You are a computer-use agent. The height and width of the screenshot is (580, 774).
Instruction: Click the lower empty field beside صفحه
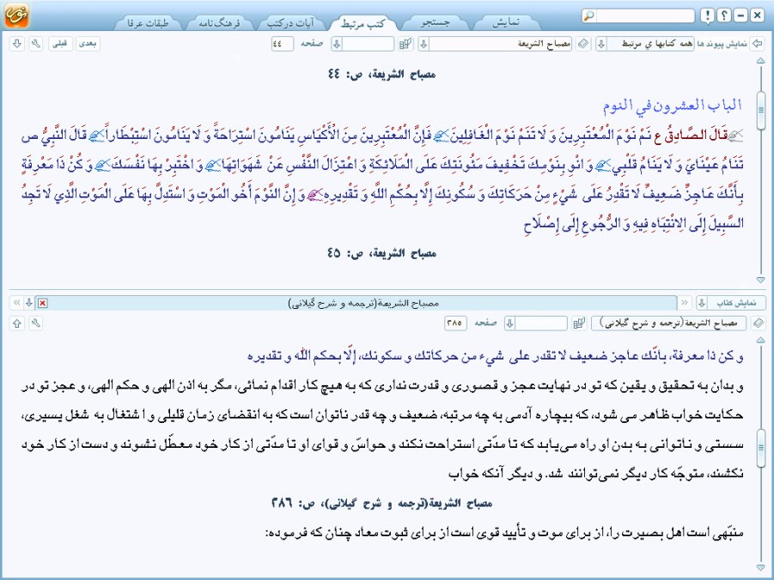pyautogui.click(x=541, y=323)
